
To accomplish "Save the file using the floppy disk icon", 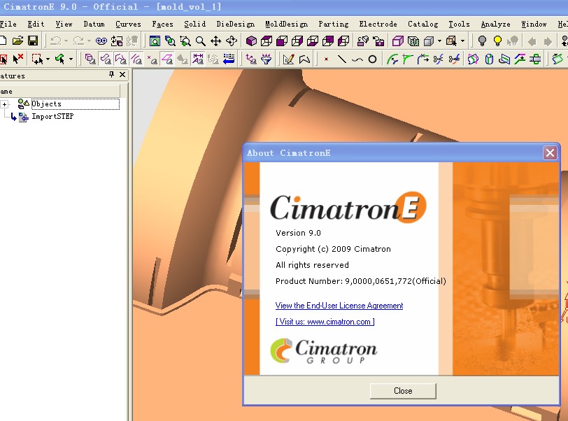I will (x=33, y=41).
